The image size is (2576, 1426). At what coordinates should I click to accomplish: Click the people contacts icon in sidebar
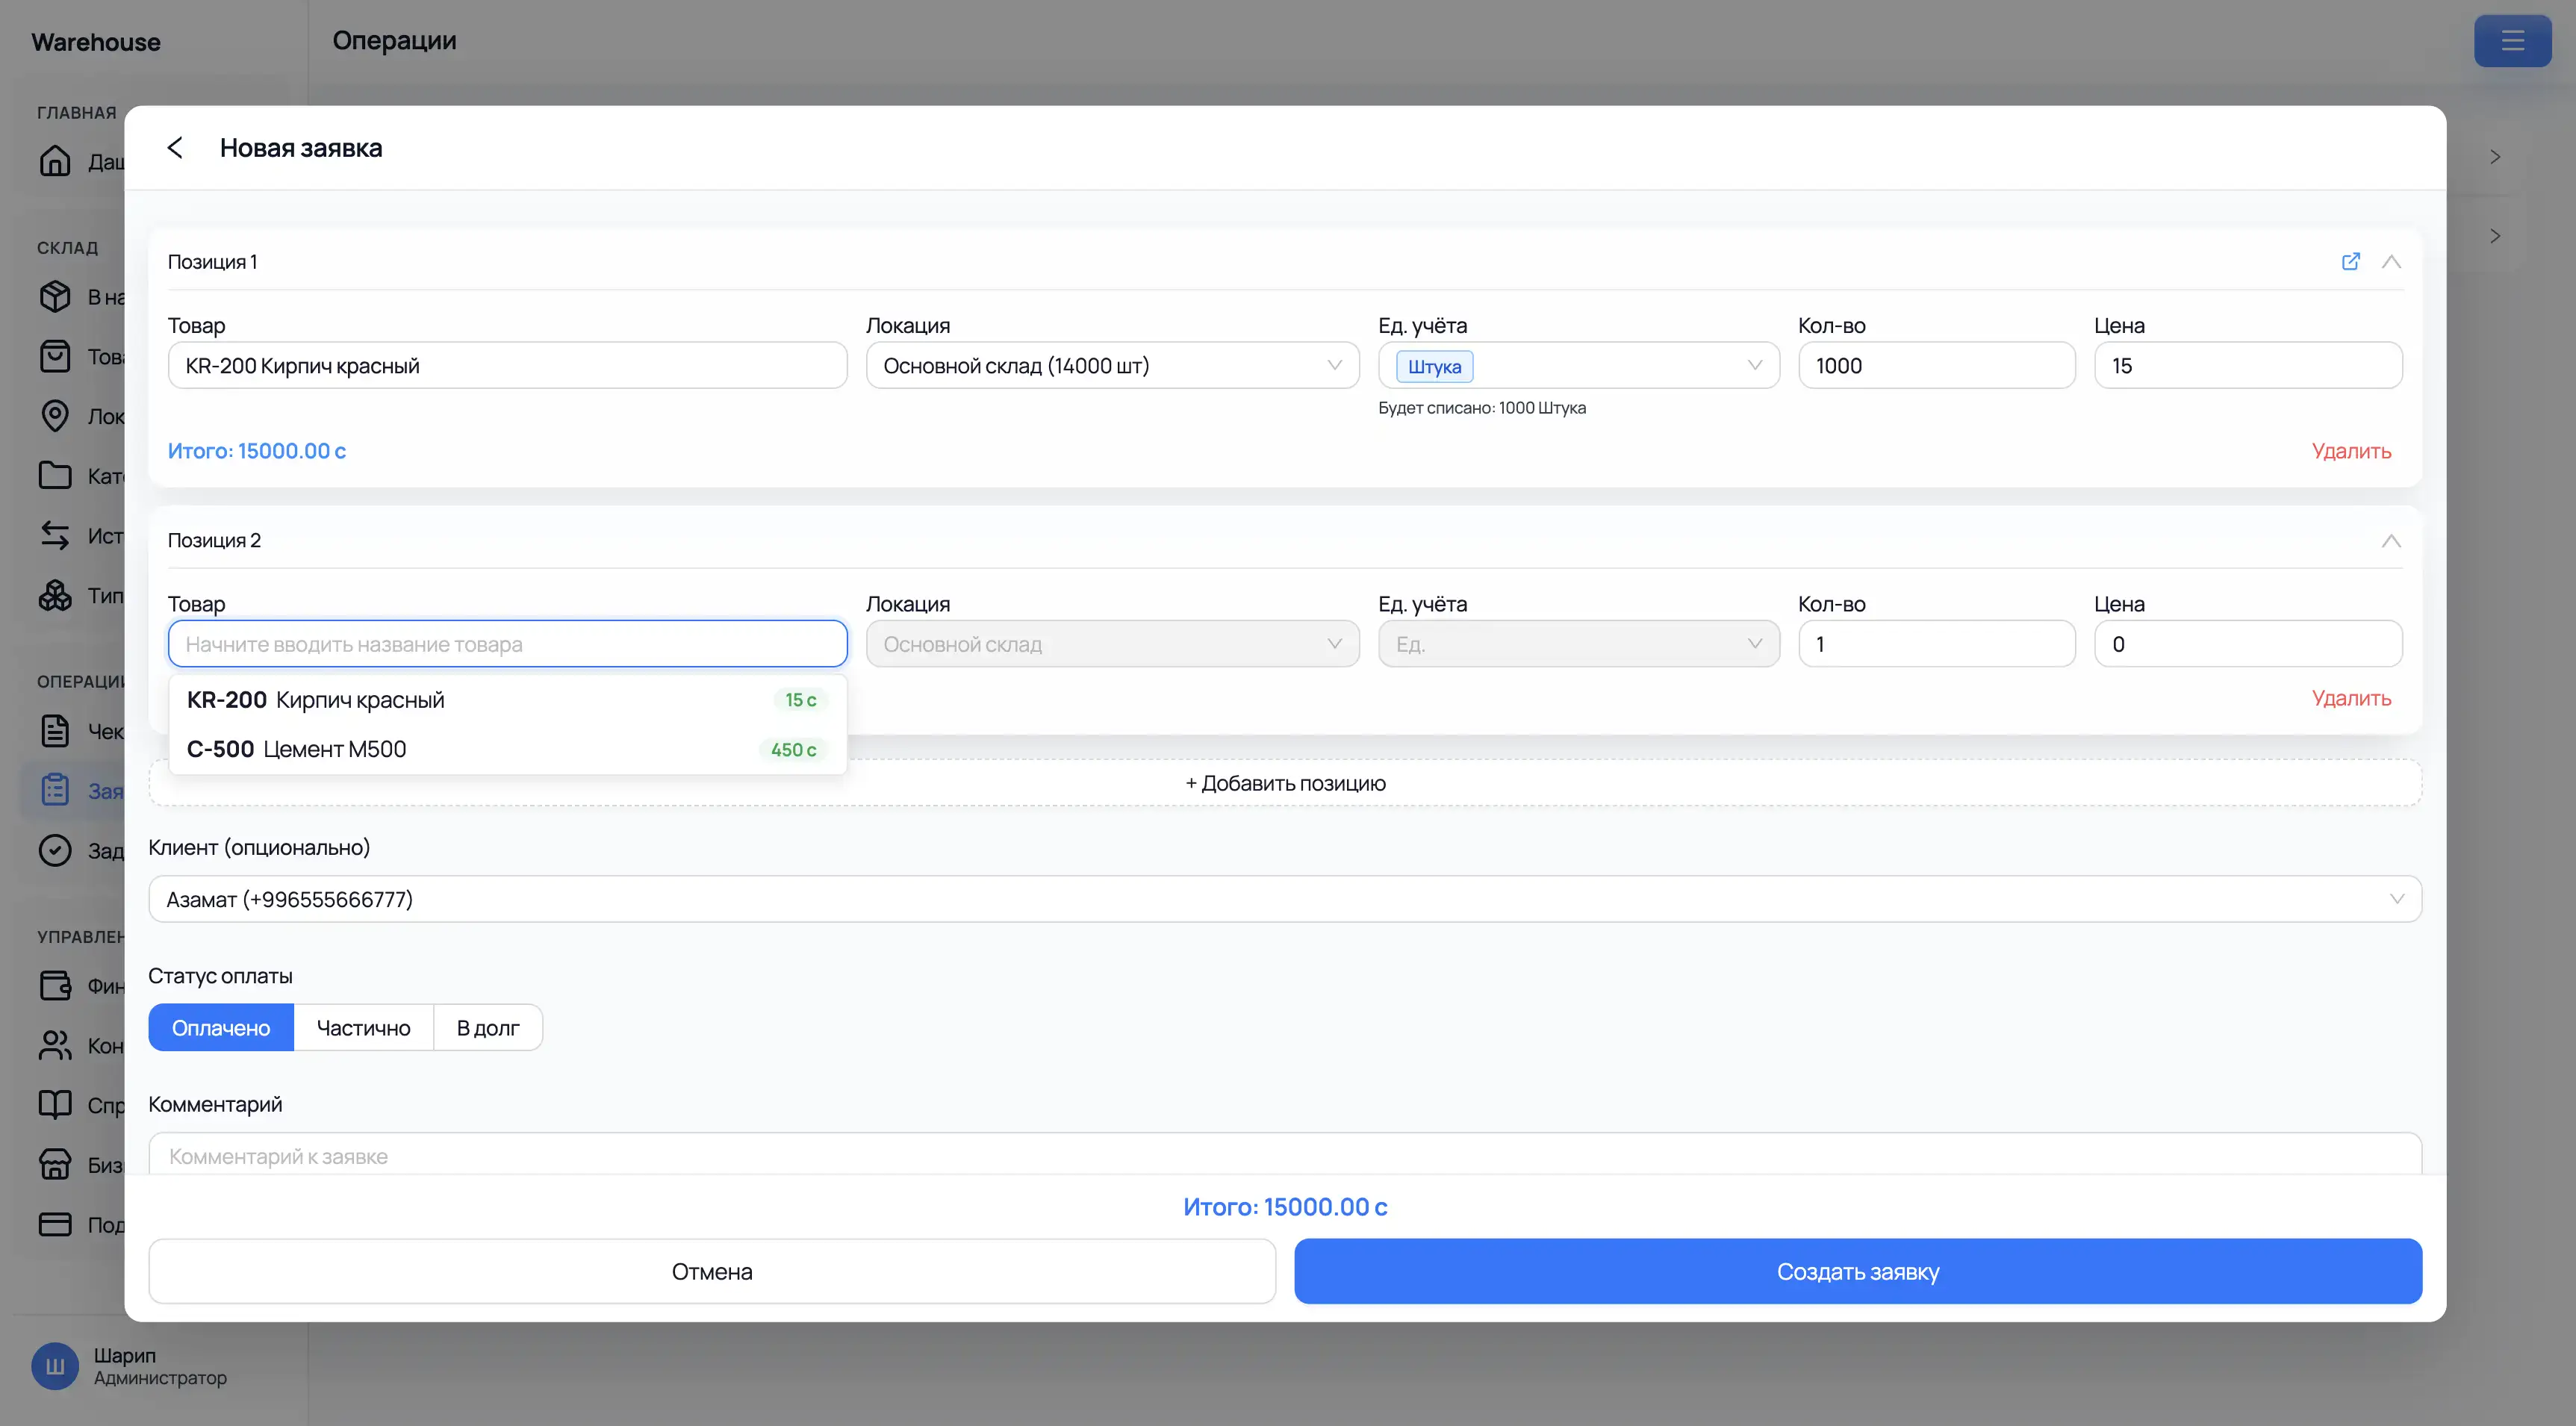[55, 1045]
